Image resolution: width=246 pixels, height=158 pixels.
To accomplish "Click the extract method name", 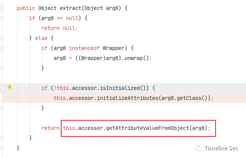I will coord(70,8).
